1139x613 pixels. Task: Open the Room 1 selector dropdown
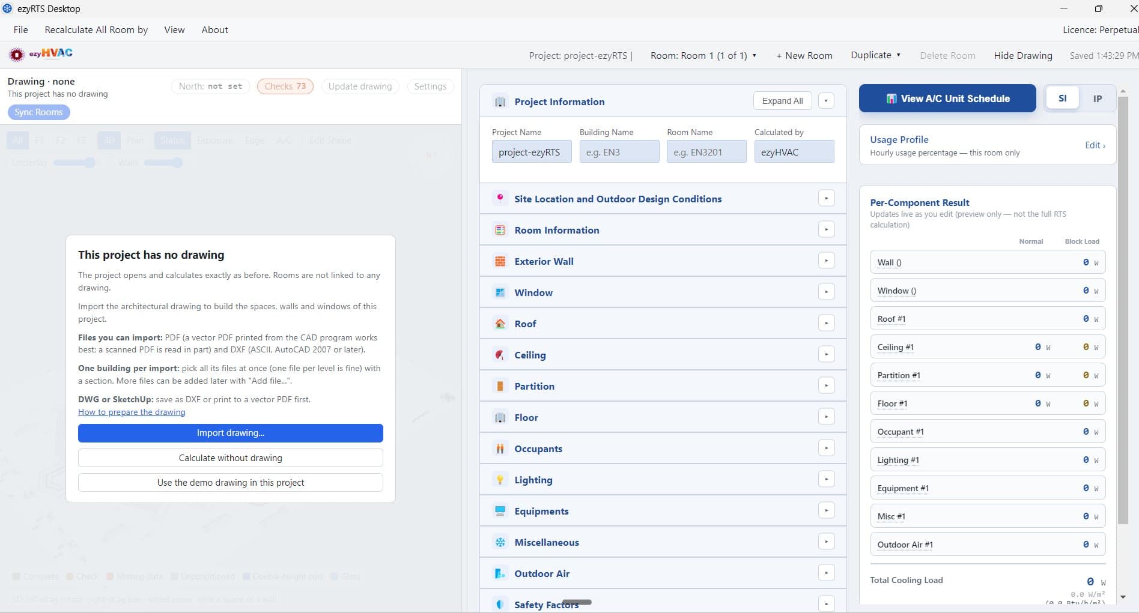coord(703,55)
